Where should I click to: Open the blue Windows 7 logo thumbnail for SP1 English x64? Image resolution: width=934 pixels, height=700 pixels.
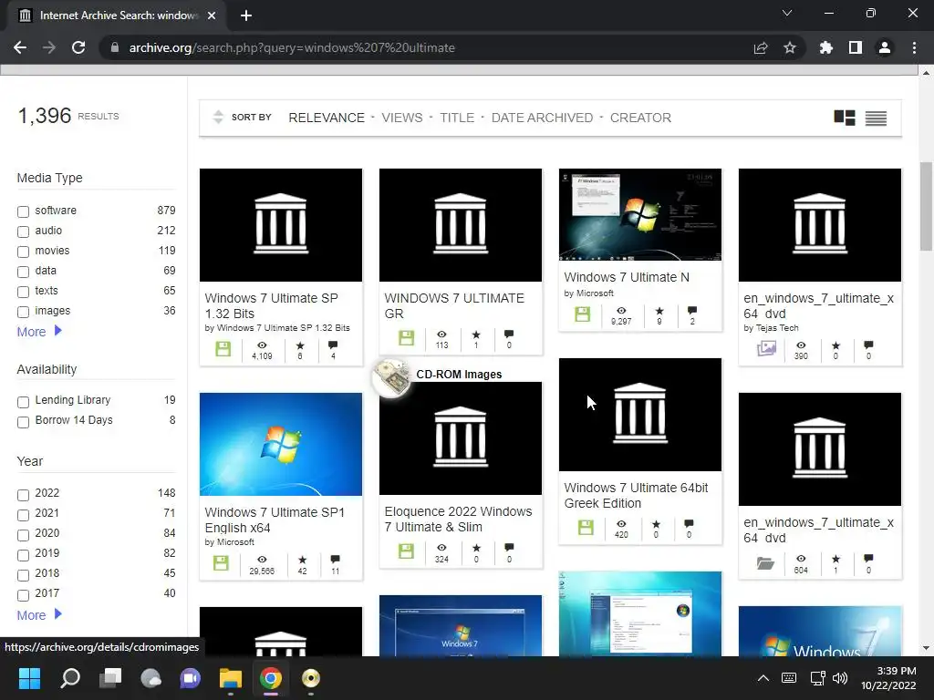click(281, 444)
